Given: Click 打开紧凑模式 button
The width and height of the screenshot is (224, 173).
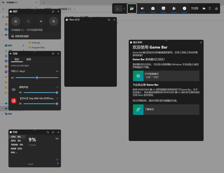Looking at the screenshot, I should pos(166,76).
